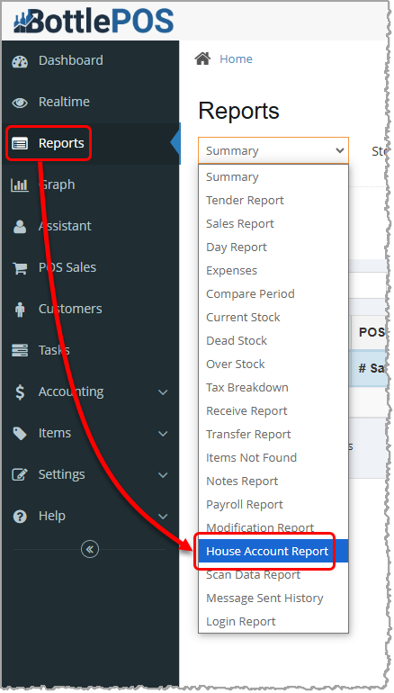Choose Items Not Found option
394x693 pixels.
[273, 458]
